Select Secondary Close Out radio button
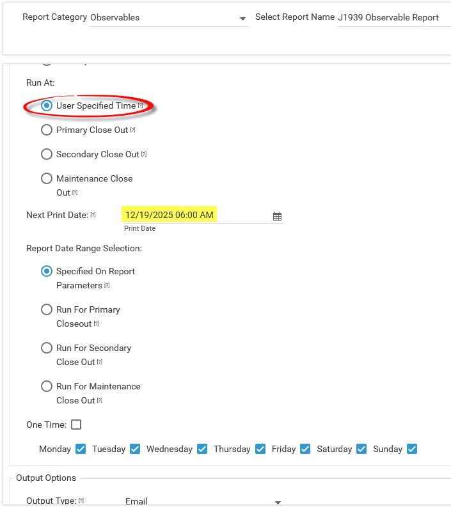 pyautogui.click(x=47, y=154)
